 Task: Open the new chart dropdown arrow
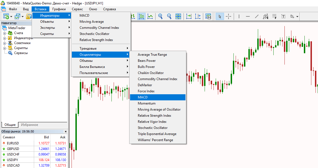pos(11,17)
